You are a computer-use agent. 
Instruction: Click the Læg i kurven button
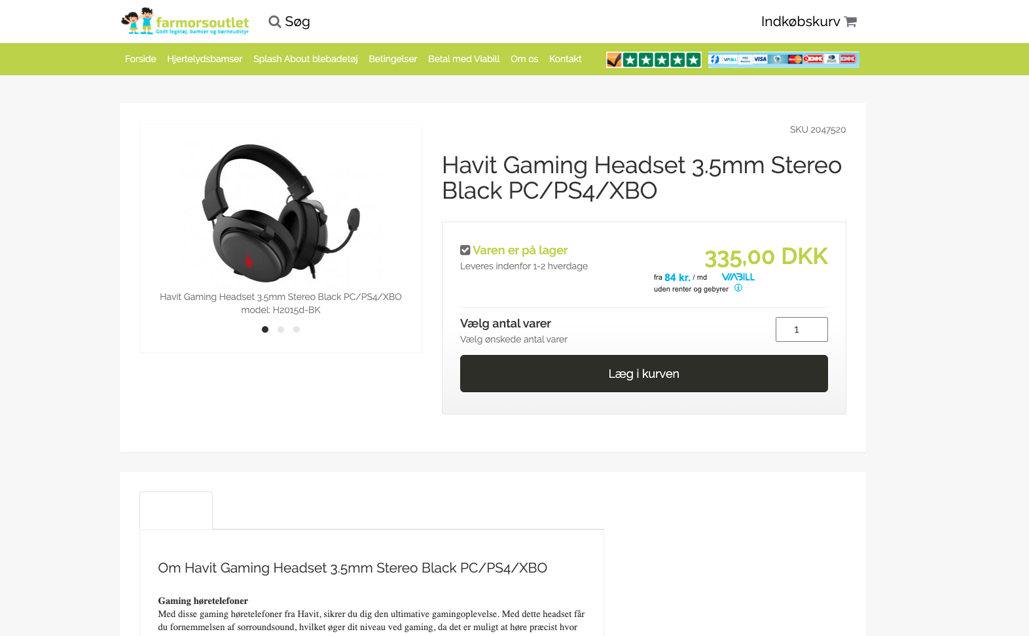[644, 374]
